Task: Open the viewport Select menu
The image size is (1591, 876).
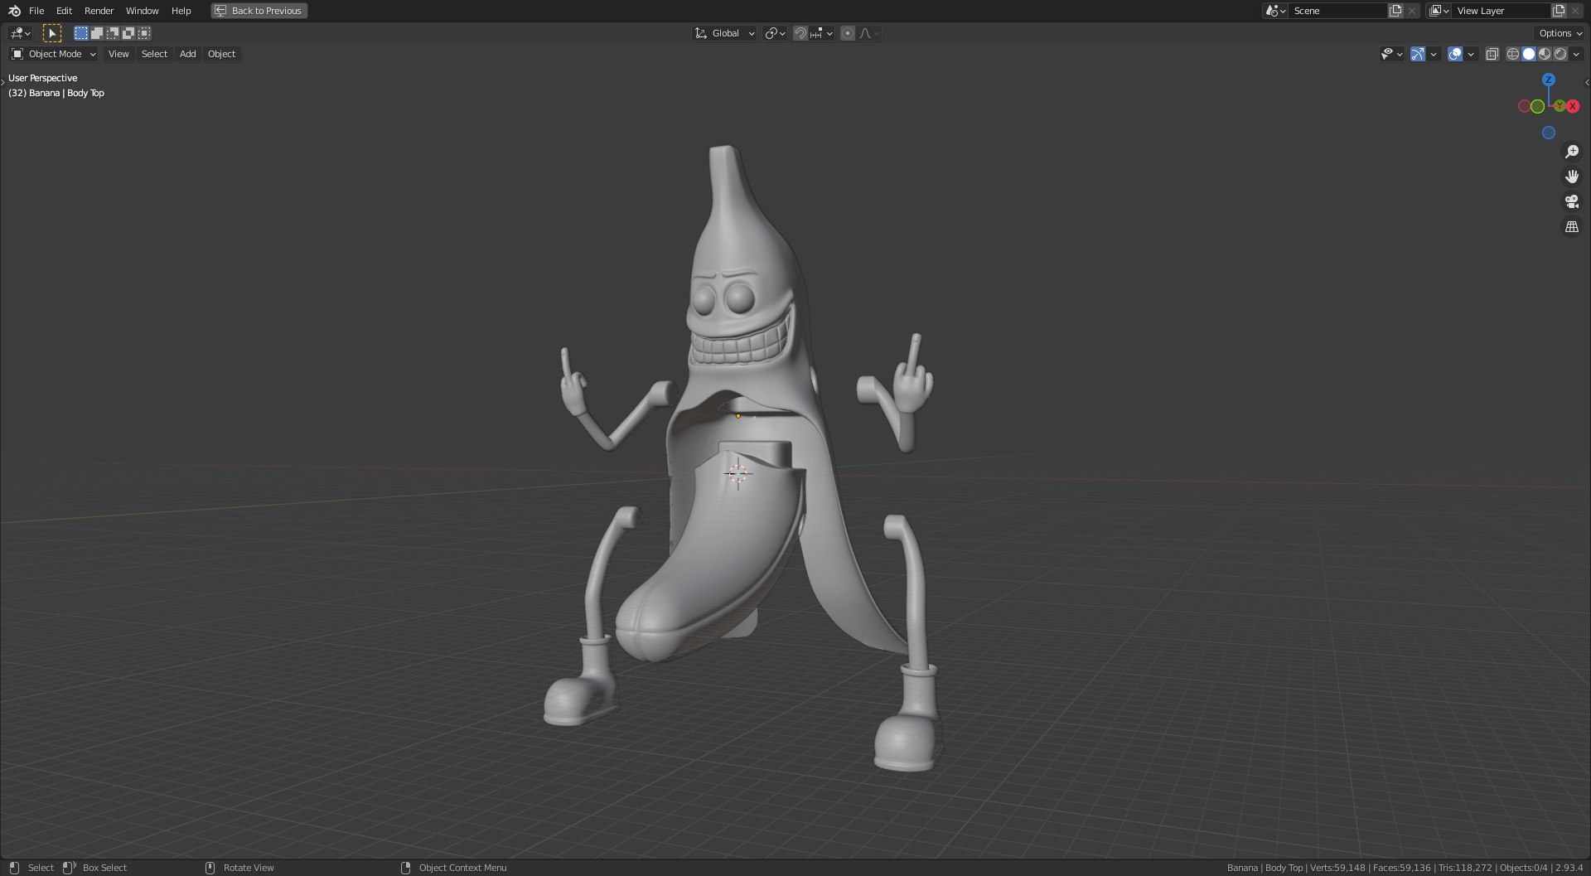Action: pyautogui.click(x=154, y=54)
